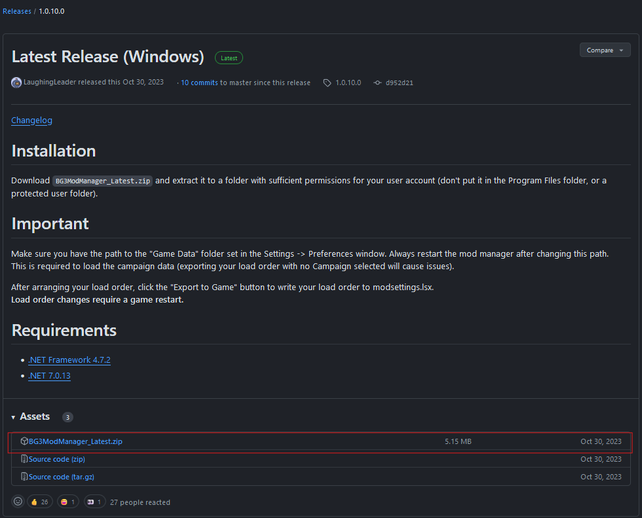
Task: Navigate back via the Releases breadcrumb
Action: click(16, 10)
